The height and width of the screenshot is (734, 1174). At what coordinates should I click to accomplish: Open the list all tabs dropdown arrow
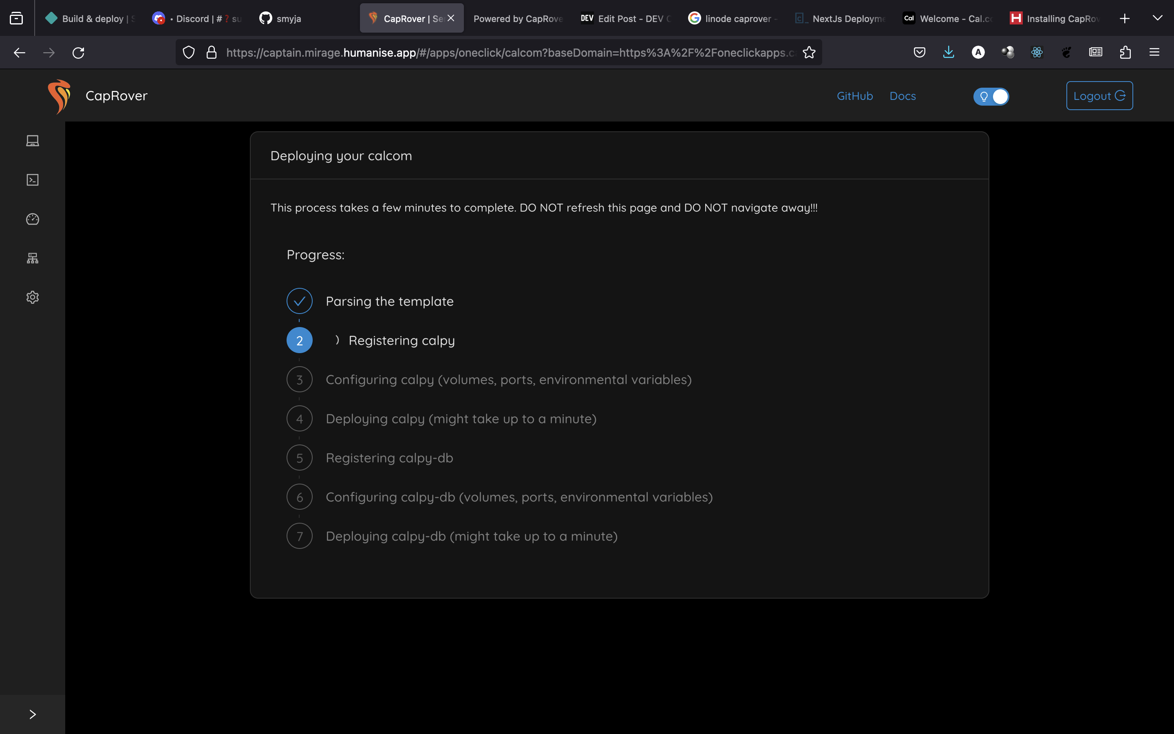point(1157,18)
